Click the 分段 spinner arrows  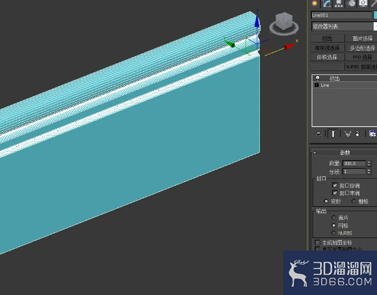click(369, 171)
